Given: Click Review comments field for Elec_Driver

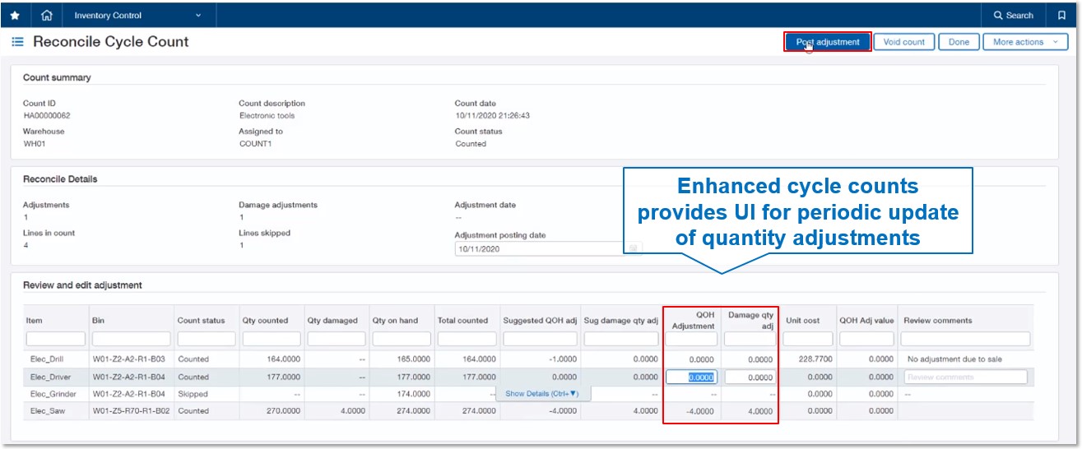Looking at the screenshot, I should pos(965,377).
